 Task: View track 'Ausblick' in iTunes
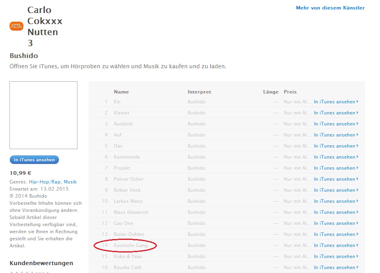coord(336,123)
